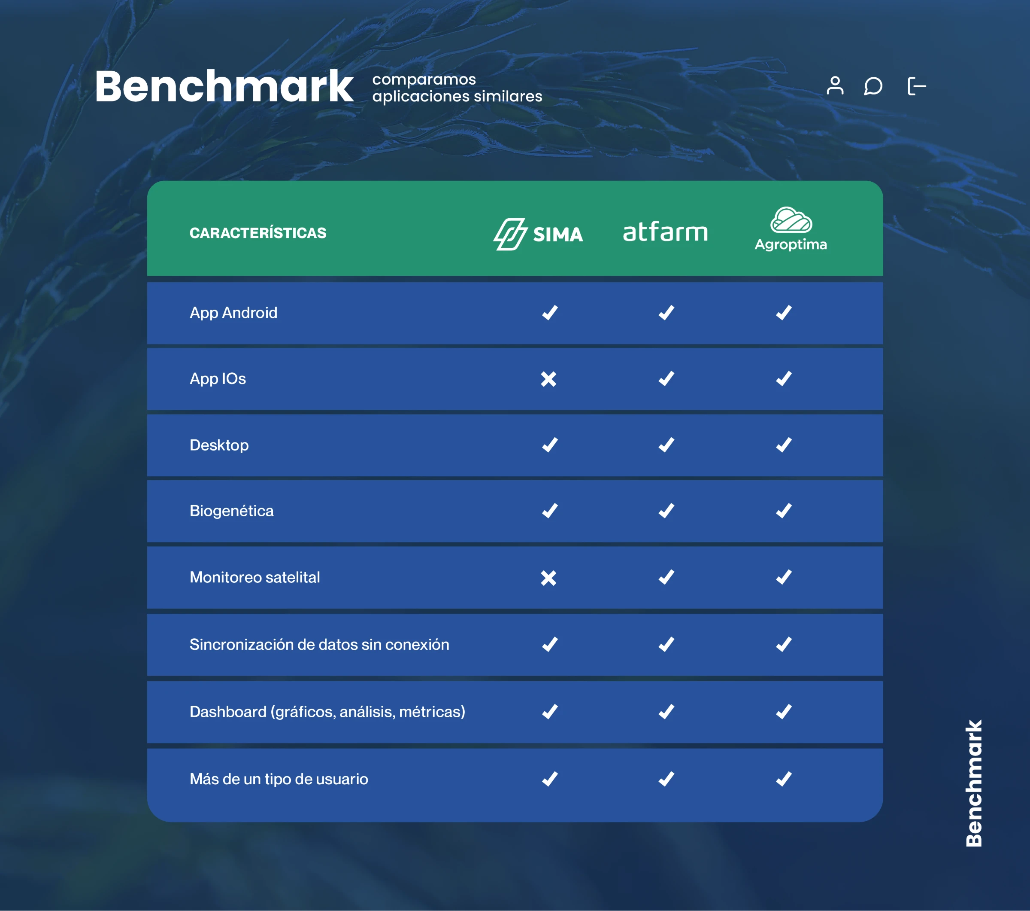
Task: Click atfarm checkmark in Más de un tipo row
Action: tap(666, 779)
